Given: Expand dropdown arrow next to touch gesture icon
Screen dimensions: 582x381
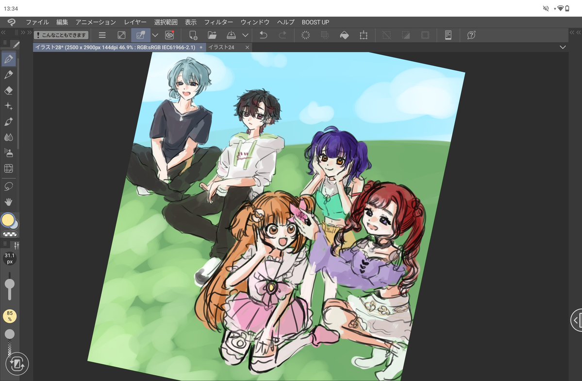Looking at the screenshot, I should pyautogui.click(x=155, y=35).
